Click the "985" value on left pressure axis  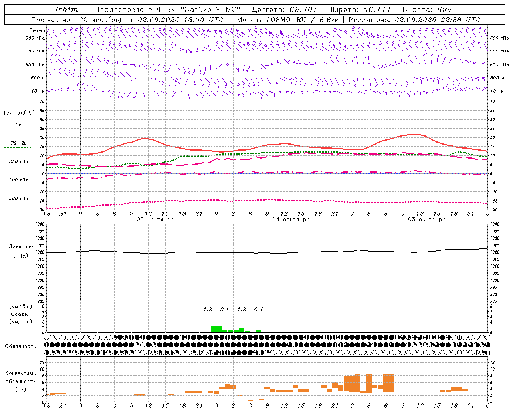(40, 301)
